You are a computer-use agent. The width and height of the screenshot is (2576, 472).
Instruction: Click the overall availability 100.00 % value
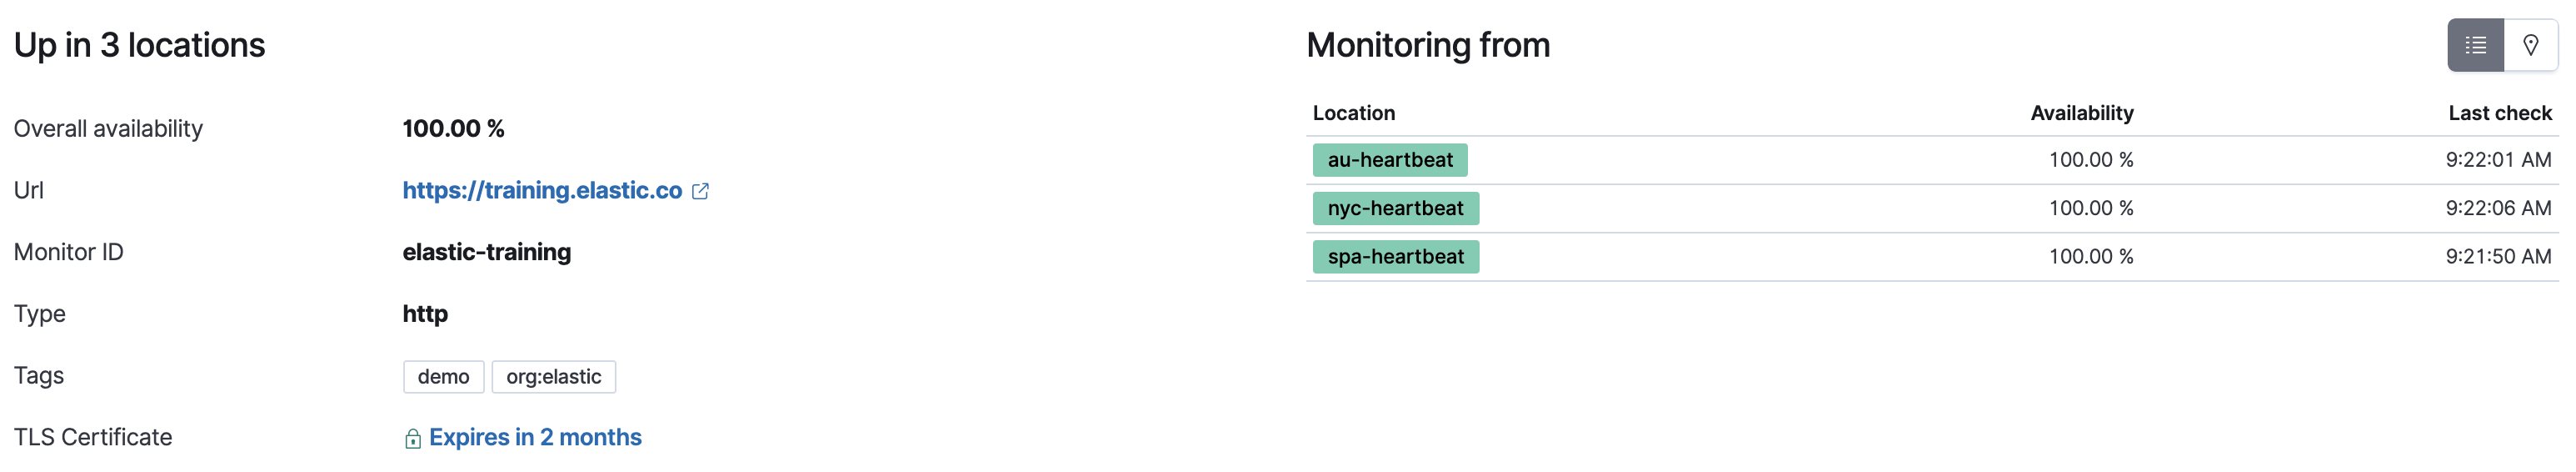pos(453,129)
